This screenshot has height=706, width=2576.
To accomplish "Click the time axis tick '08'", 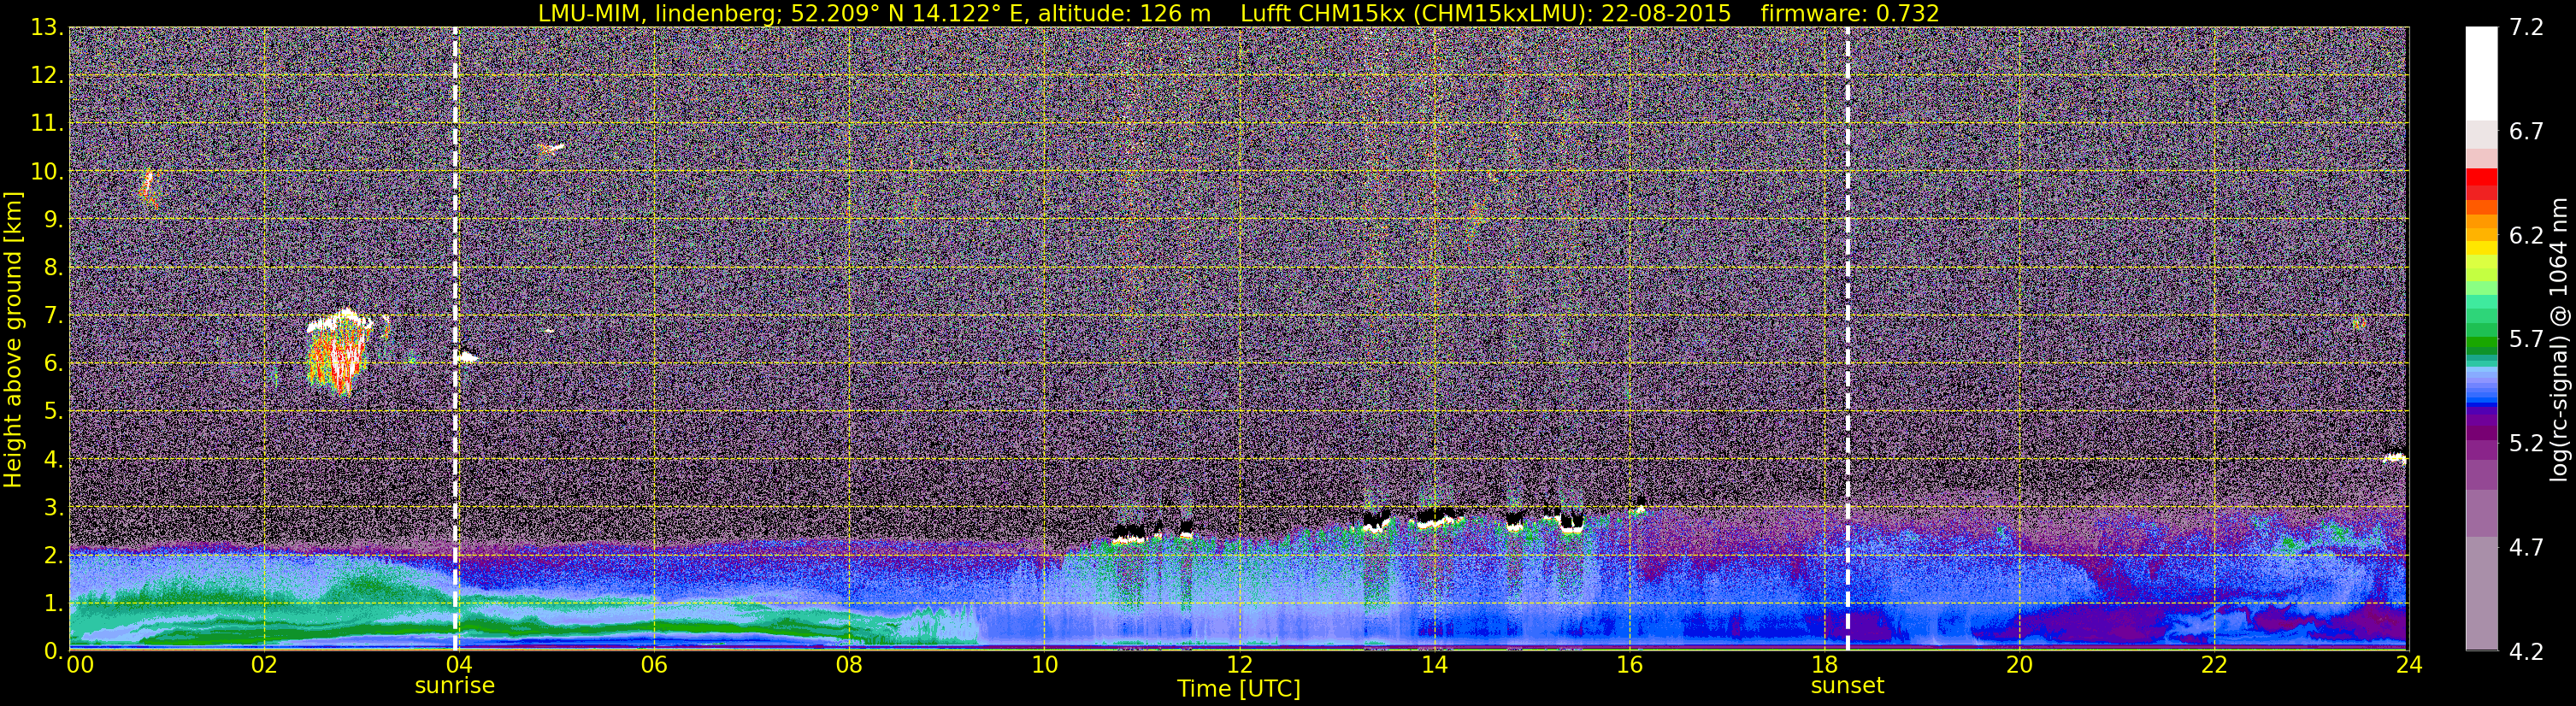I will tap(848, 665).
